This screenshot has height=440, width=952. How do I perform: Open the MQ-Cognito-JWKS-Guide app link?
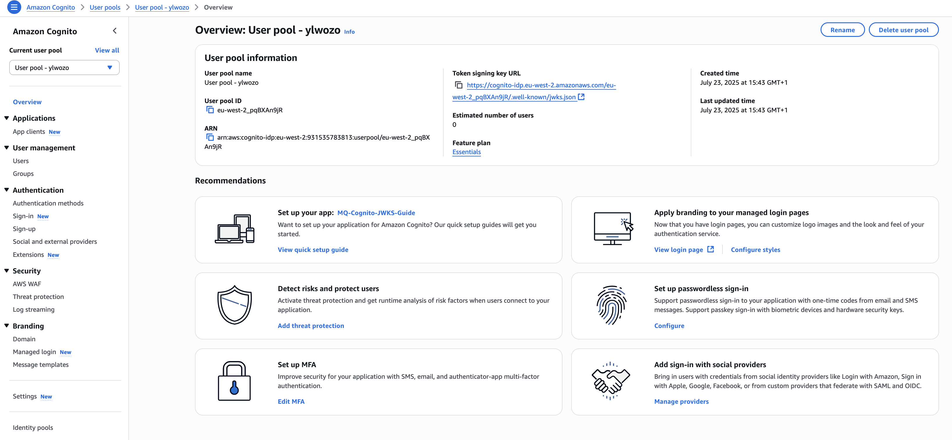click(x=376, y=213)
